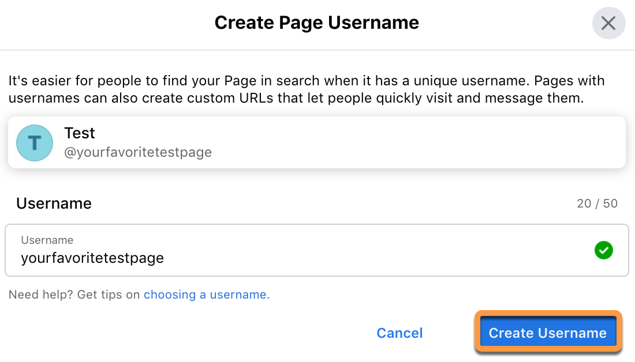The width and height of the screenshot is (635, 362).
Task: Click the small Username label inside the field
Action: 47,240
